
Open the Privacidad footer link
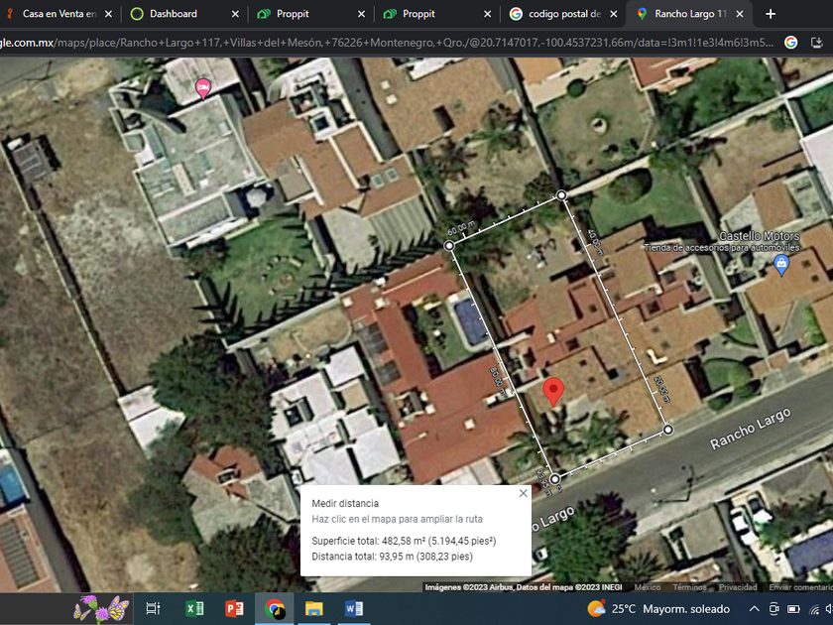[x=738, y=587]
